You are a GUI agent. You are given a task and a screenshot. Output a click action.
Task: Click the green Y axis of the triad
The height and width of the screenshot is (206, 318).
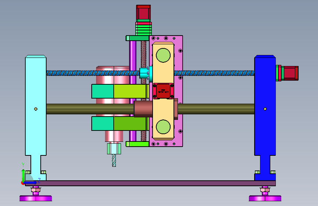pyautogui.click(x=23, y=175)
